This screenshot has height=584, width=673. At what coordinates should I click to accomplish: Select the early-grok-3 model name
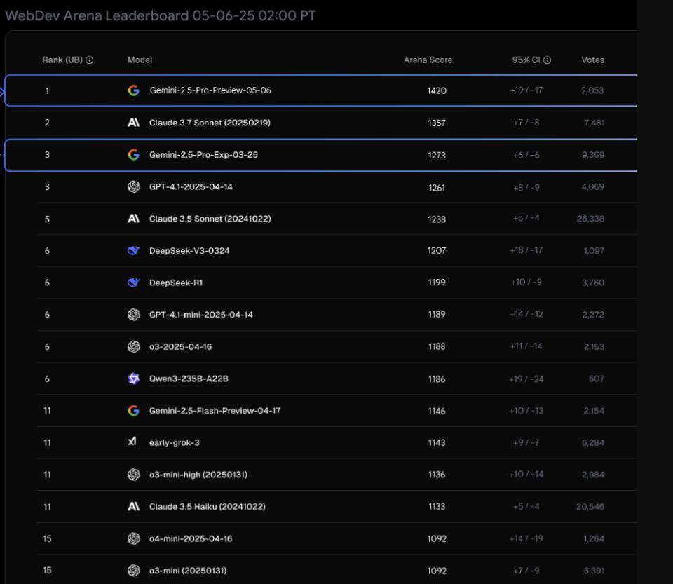(175, 443)
